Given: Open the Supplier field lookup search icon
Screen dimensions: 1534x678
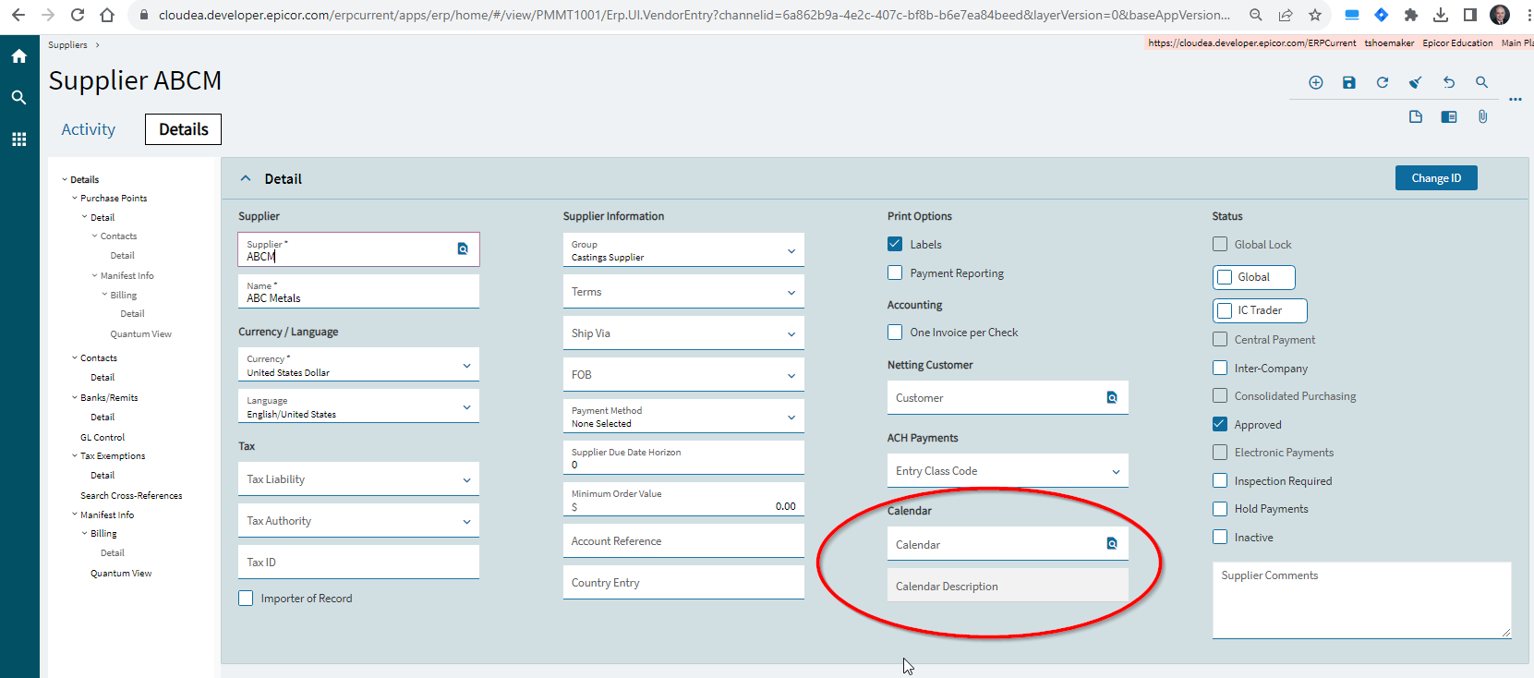Looking at the screenshot, I should pos(463,248).
